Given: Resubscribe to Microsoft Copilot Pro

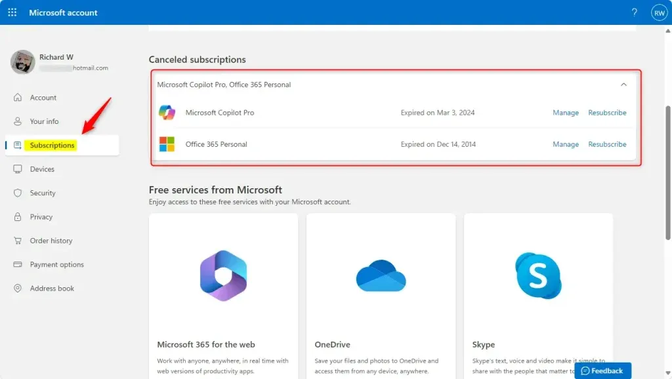Looking at the screenshot, I should click(607, 113).
